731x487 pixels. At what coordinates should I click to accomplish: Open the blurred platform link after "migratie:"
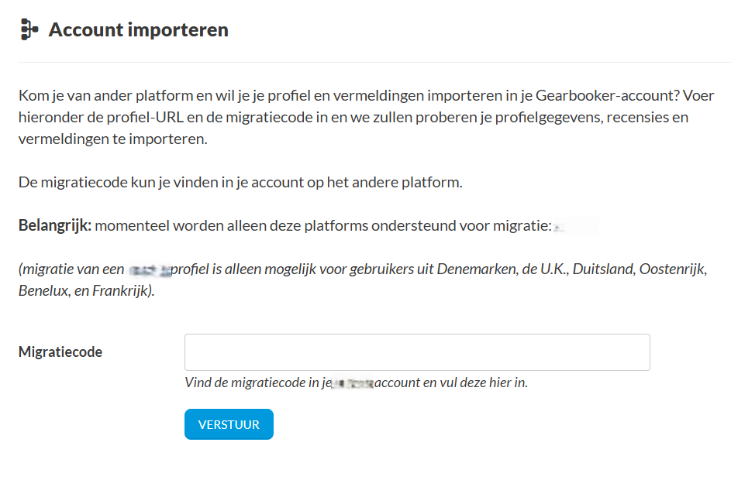(x=575, y=226)
